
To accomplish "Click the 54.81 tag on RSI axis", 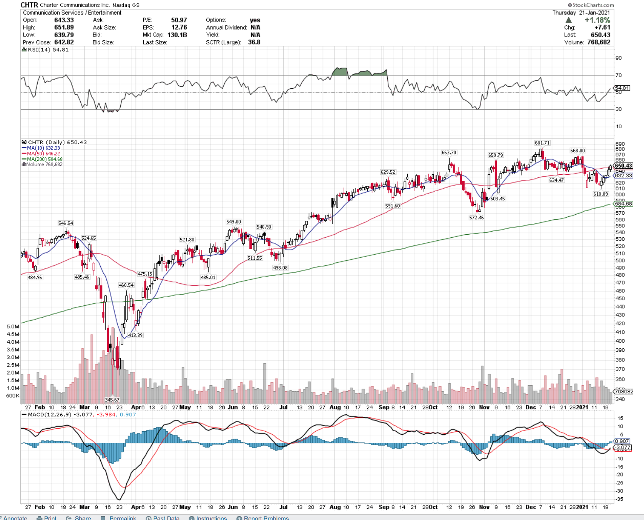I will 622,88.
